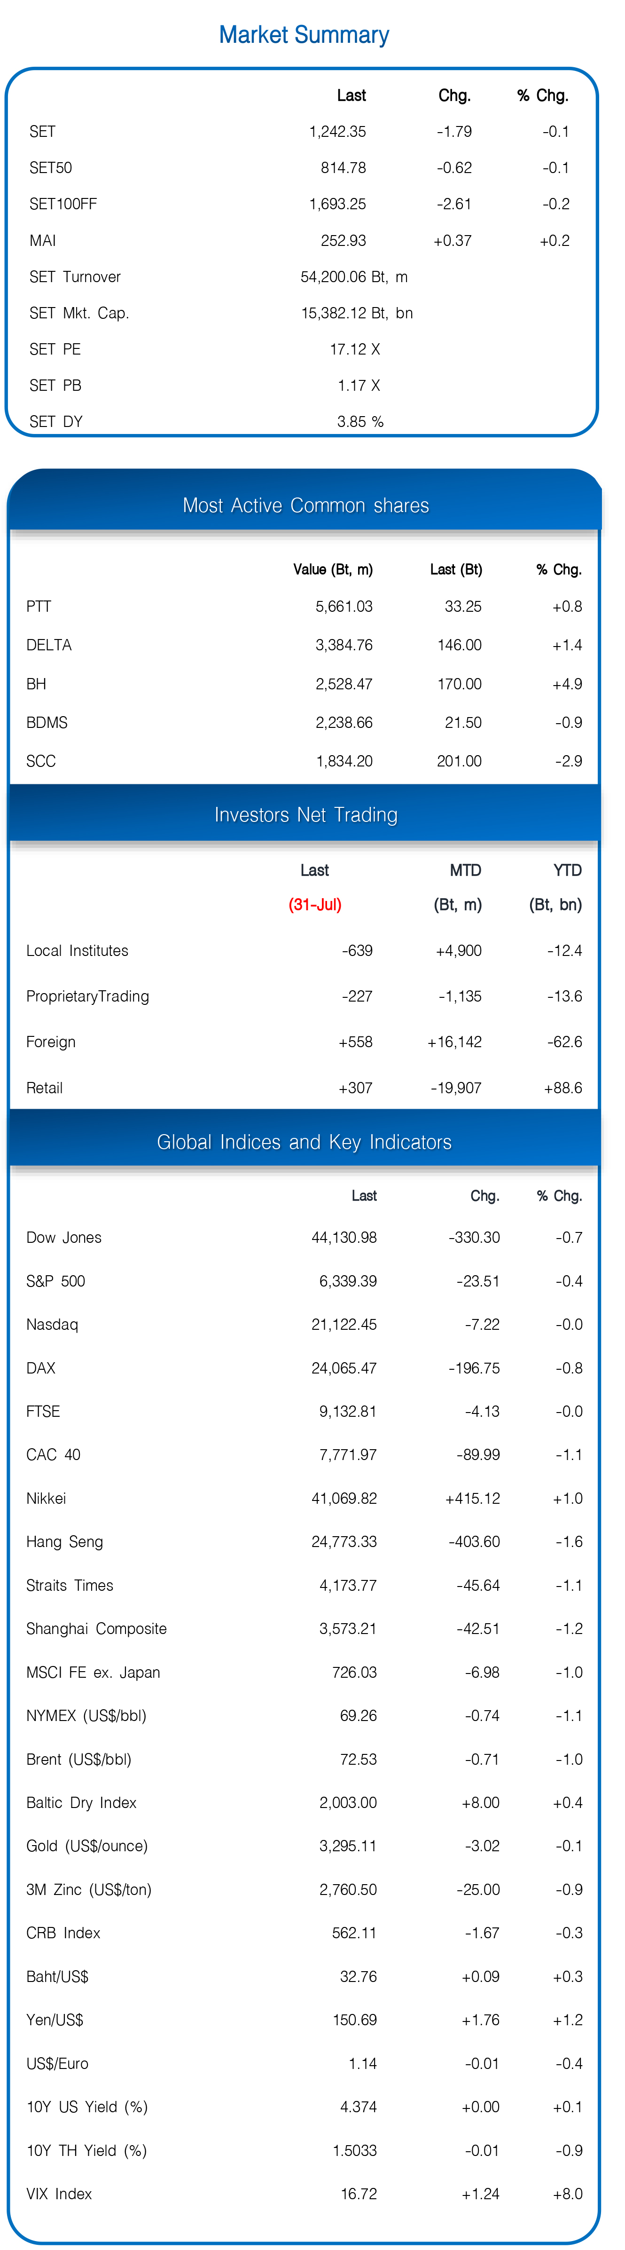The image size is (625, 2250).
Task: Click the Shanghai Composite row label
Action: 96,1629
